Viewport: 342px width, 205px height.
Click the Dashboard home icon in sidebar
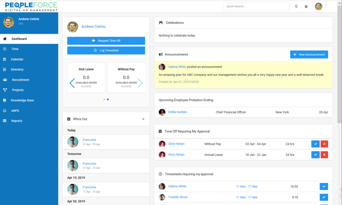[5, 39]
